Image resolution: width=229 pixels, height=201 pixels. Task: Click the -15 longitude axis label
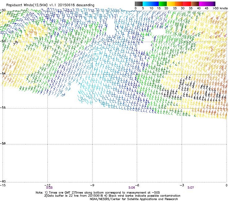[3, 185]
